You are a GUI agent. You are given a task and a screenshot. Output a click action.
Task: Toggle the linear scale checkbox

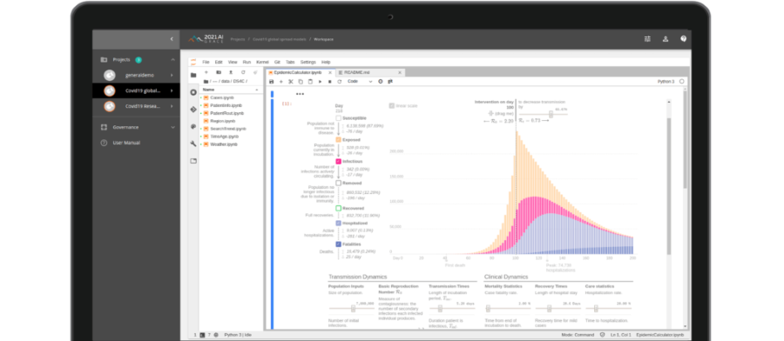(391, 105)
